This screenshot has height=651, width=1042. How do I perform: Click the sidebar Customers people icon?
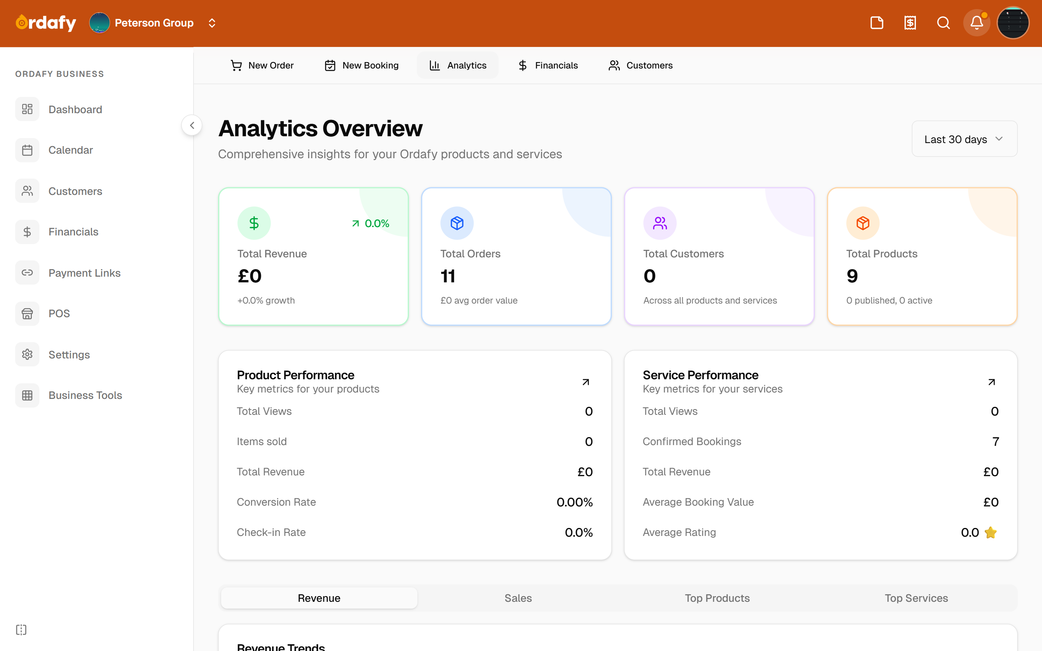coord(27,191)
